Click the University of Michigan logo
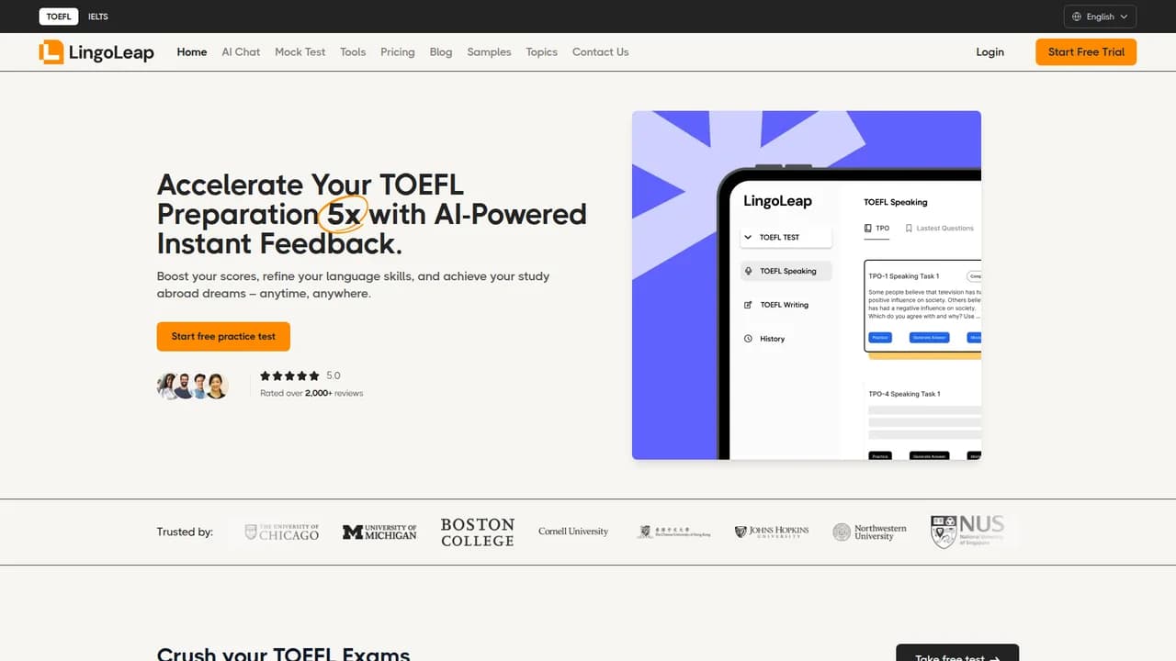 point(379,532)
